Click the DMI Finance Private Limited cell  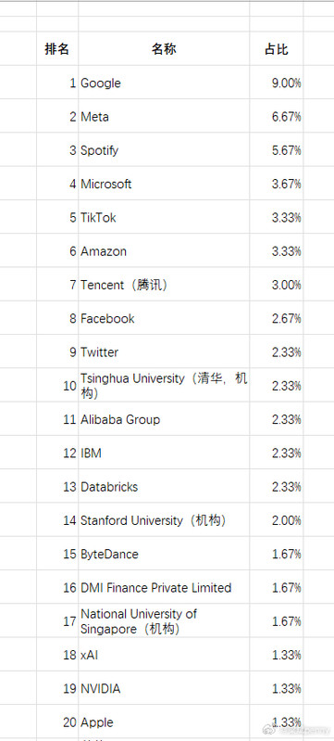(x=164, y=587)
